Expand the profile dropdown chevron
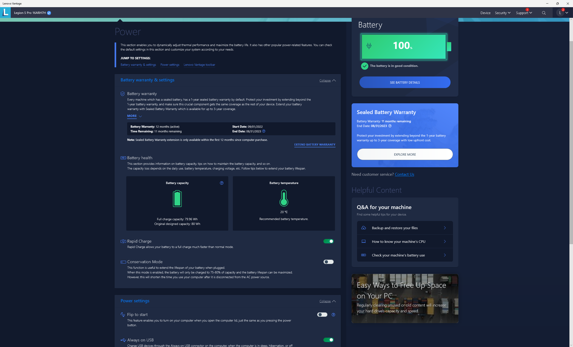Screen dimensions: 573x347 [x=567, y=13]
